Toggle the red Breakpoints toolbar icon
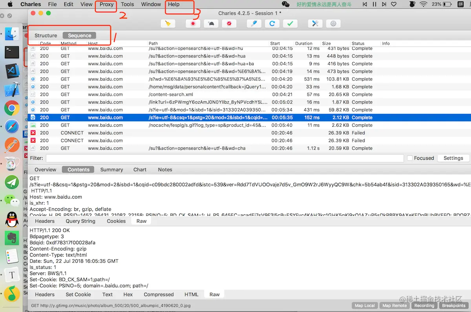Screen dimensions: 471x312 [x=229, y=24]
